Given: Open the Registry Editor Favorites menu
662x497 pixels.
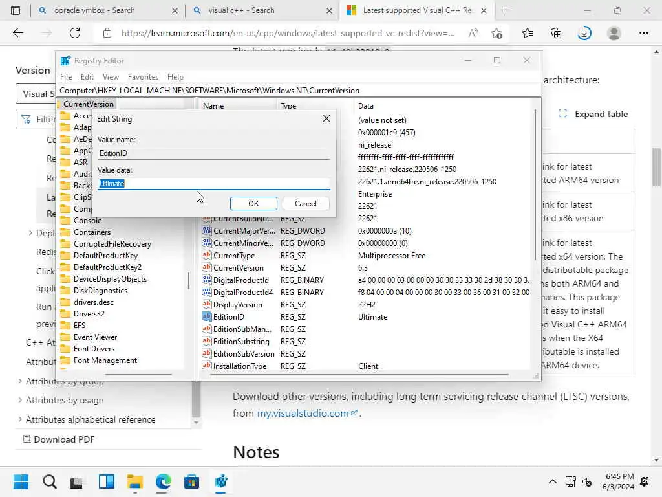Looking at the screenshot, I should (143, 77).
